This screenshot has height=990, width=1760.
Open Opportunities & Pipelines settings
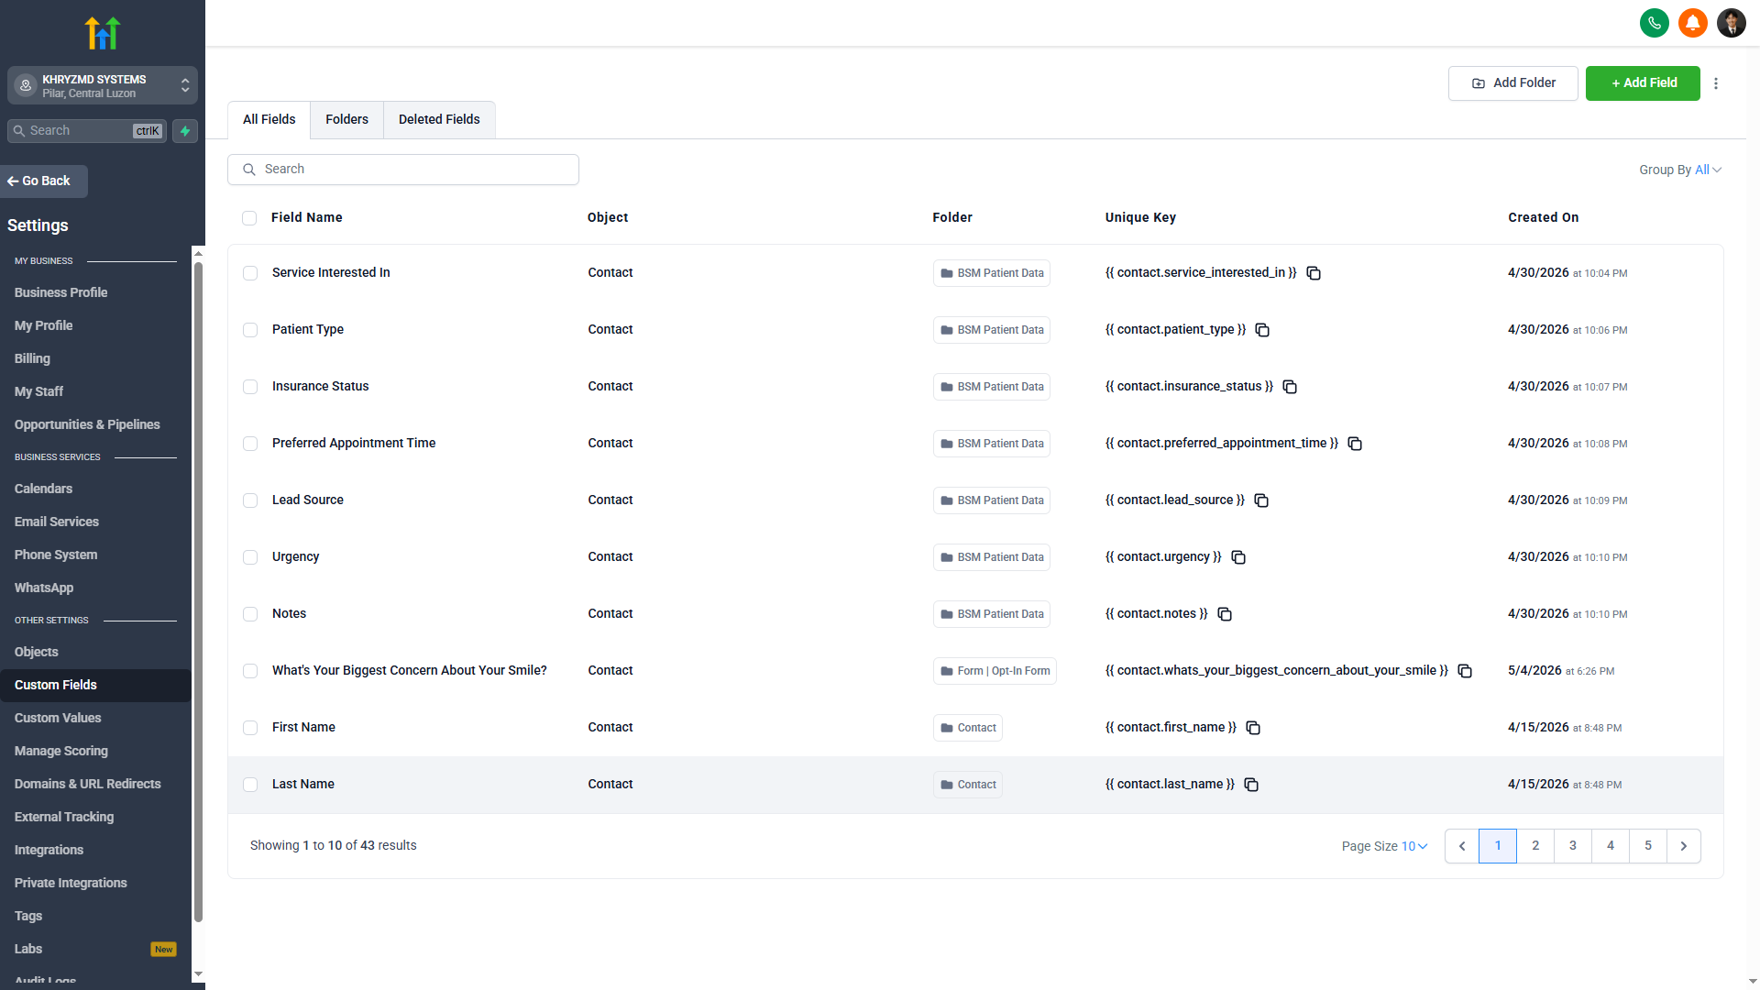(x=87, y=424)
